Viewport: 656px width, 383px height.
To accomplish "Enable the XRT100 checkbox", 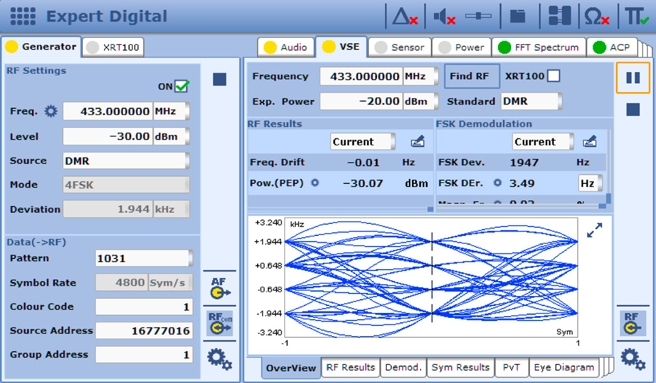I will 553,76.
